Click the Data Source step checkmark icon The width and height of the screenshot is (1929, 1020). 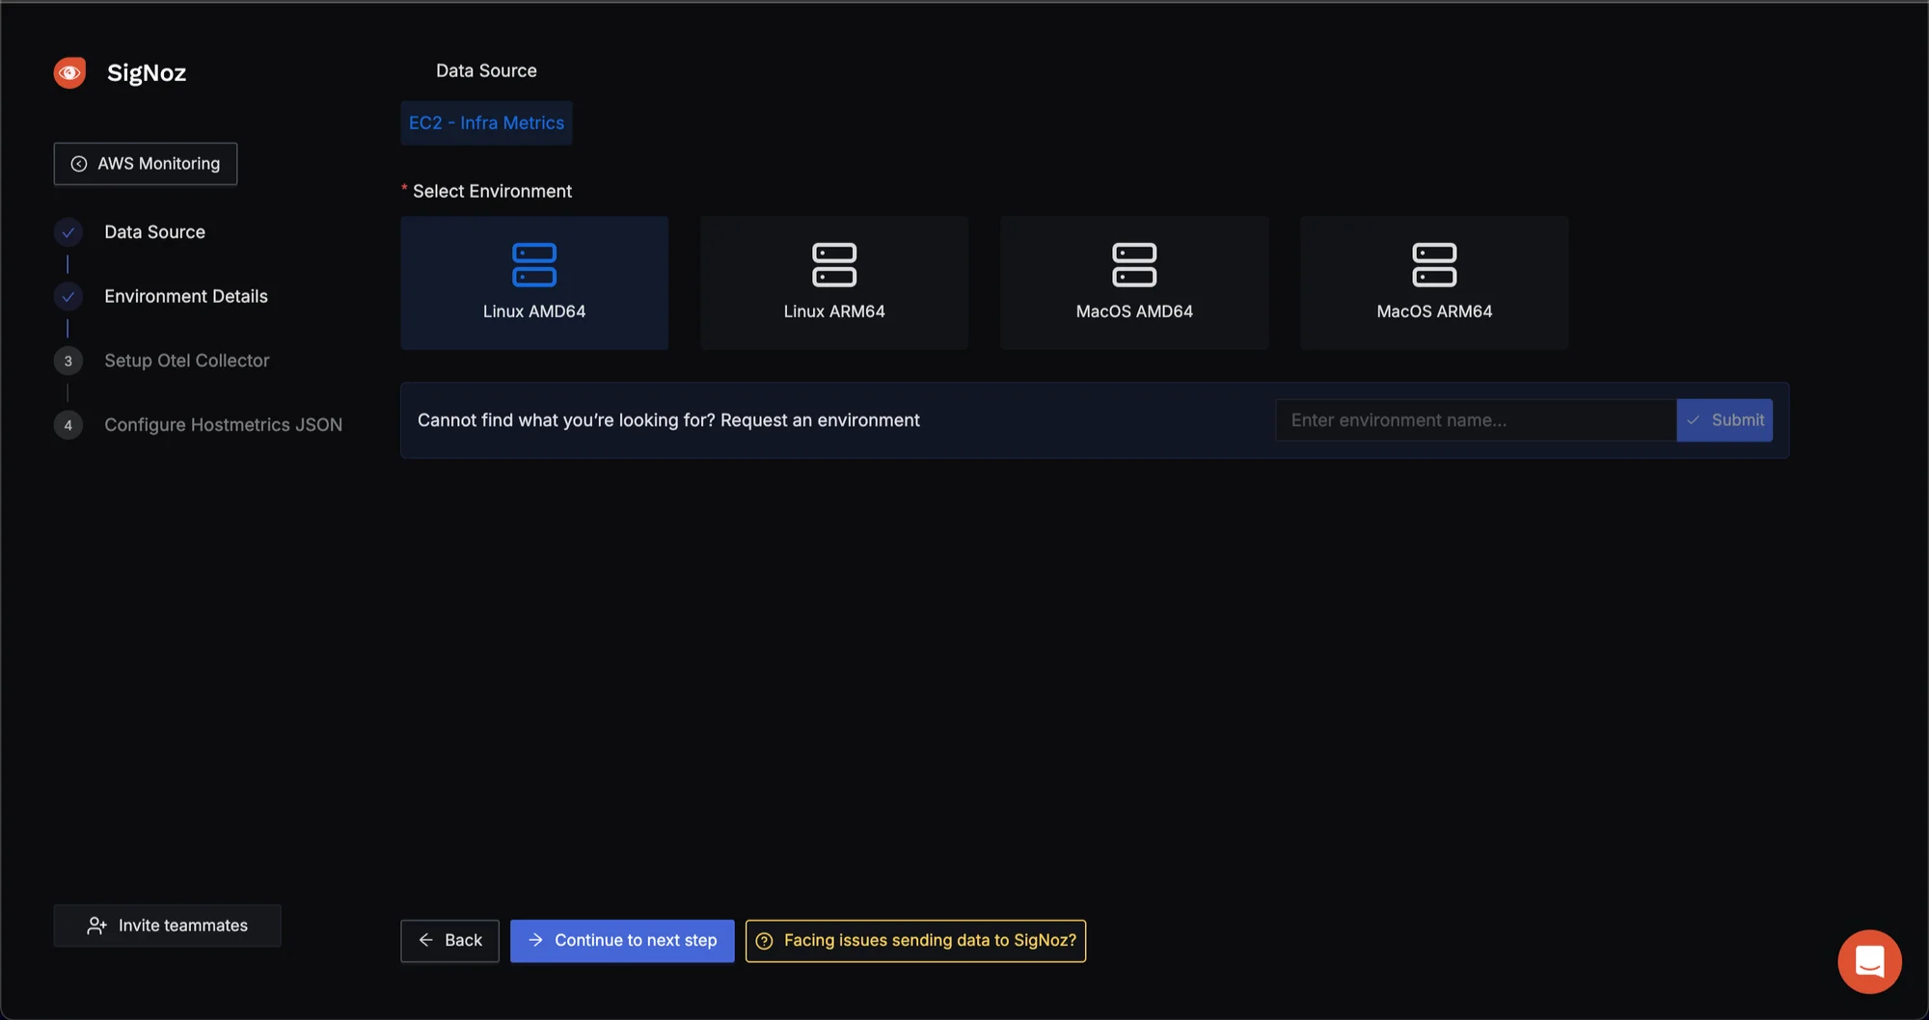pos(68,232)
